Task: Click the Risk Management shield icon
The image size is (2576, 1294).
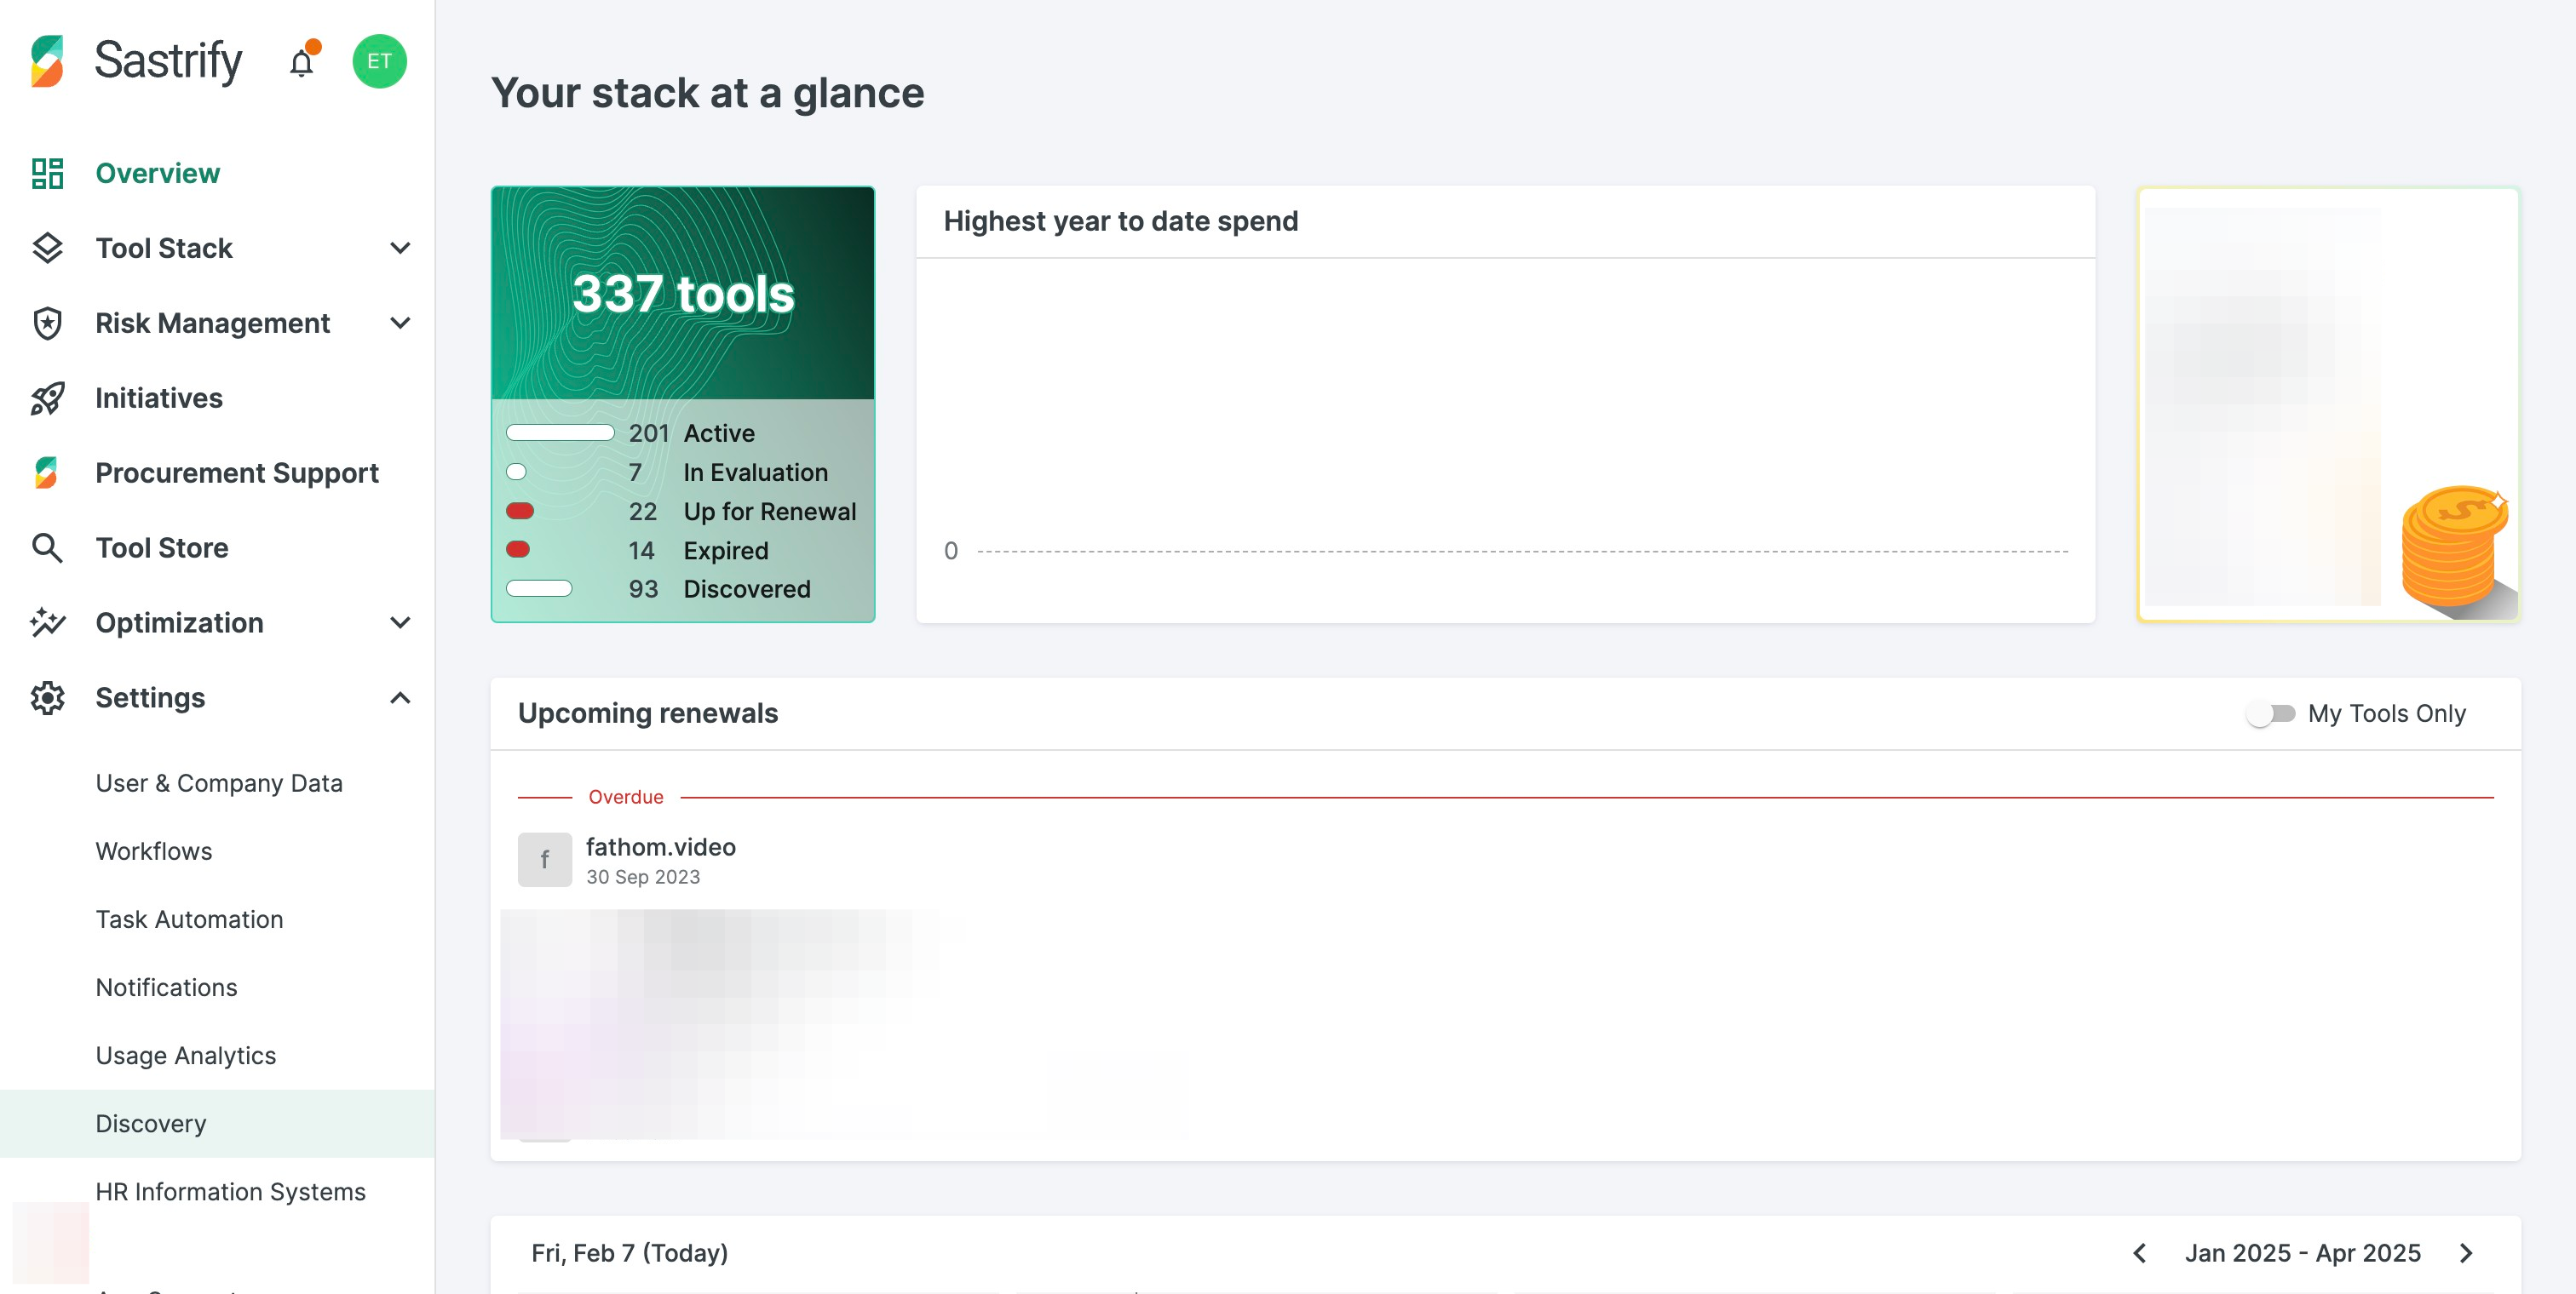Action: pos(47,323)
